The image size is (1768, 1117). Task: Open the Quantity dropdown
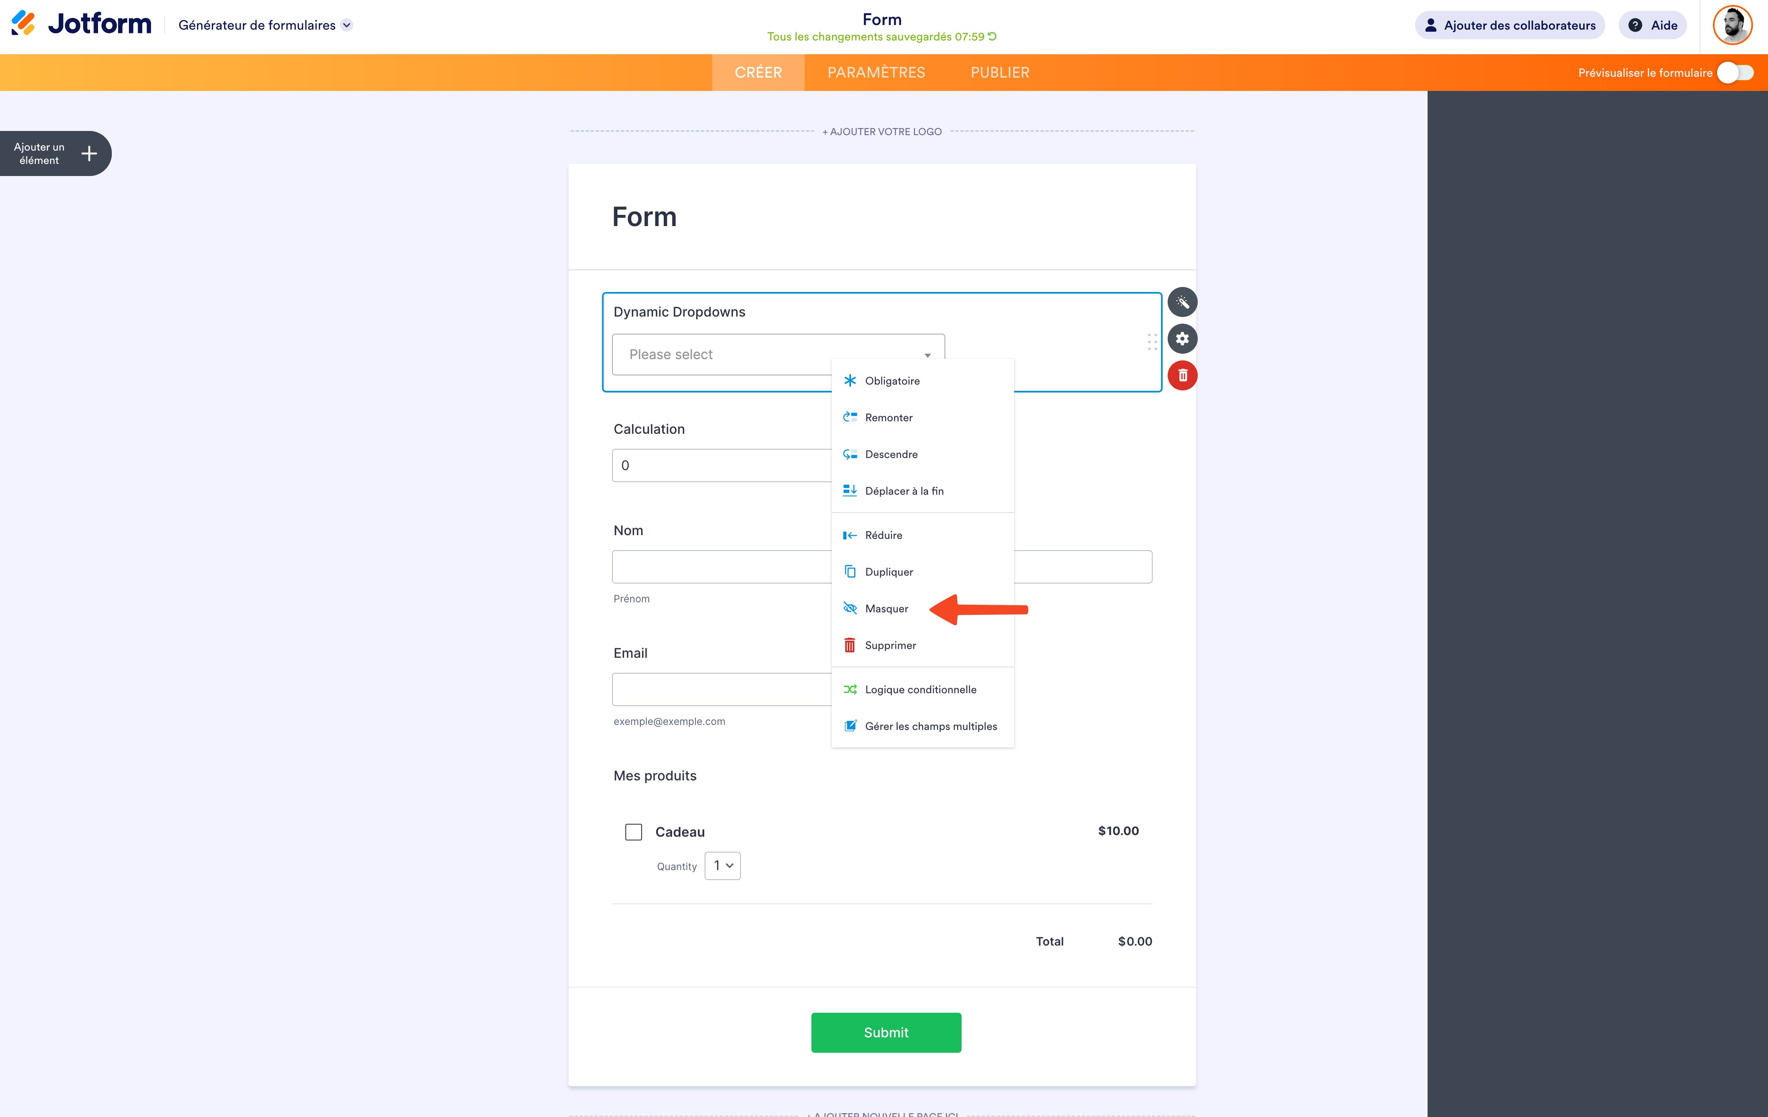(723, 866)
